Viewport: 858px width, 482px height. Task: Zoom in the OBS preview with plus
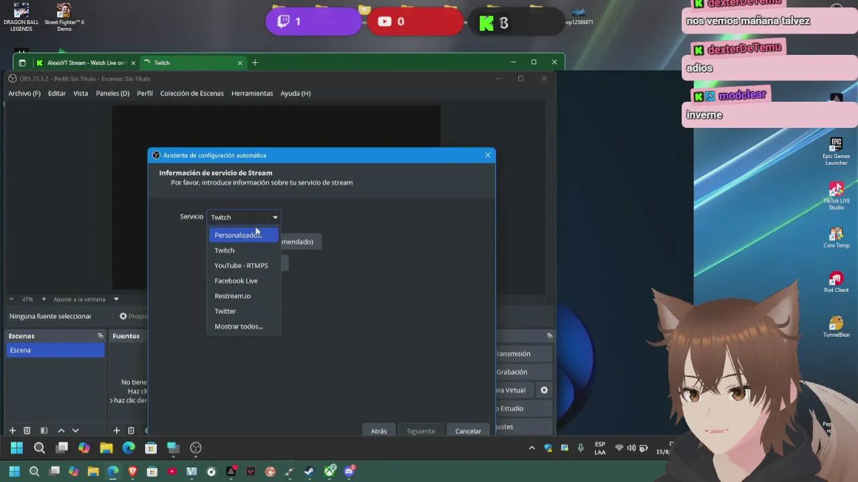(x=44, y=299)
